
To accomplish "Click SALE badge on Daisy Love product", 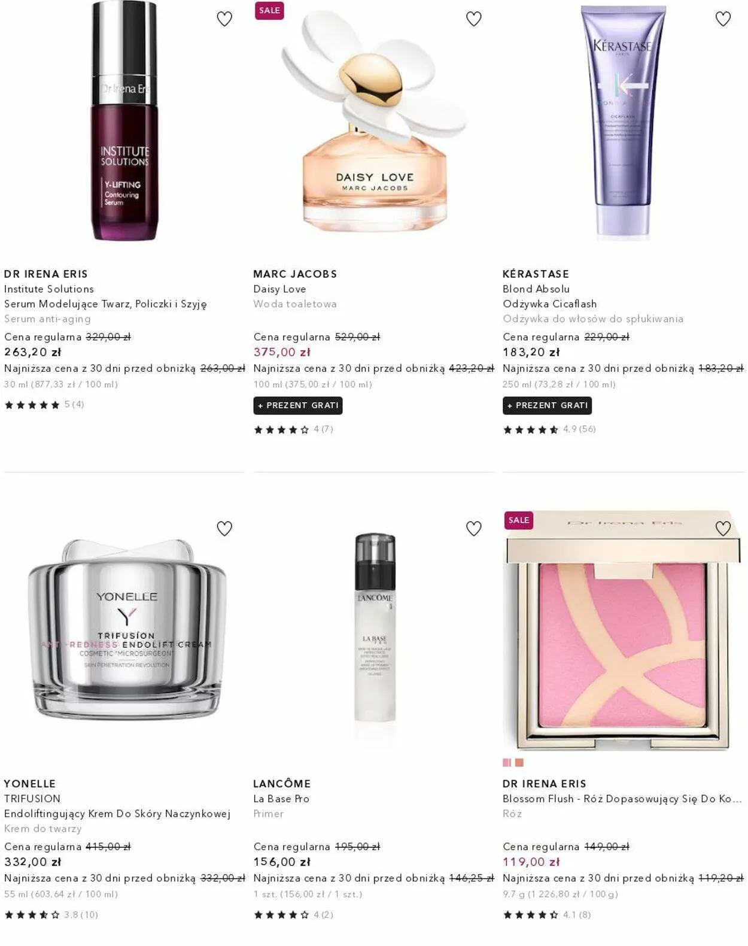I will click(269, 11).
